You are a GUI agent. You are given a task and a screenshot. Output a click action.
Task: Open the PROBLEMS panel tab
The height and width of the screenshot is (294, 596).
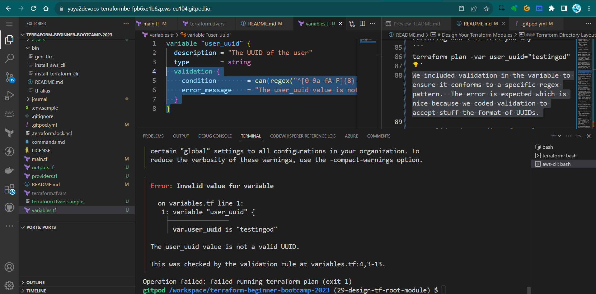coord(153,136)
